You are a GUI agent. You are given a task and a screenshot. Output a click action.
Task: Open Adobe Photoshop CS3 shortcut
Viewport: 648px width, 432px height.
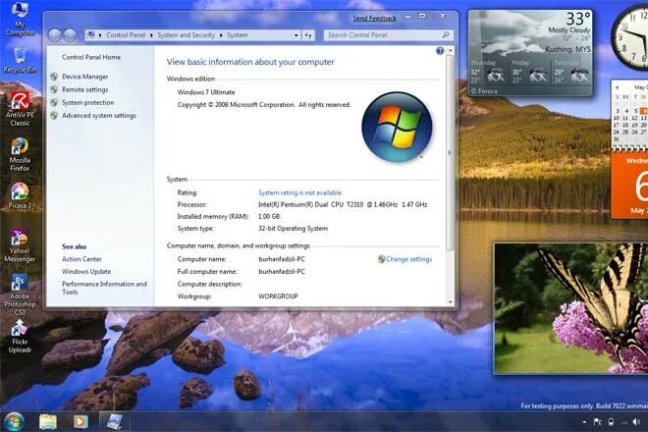20,295
